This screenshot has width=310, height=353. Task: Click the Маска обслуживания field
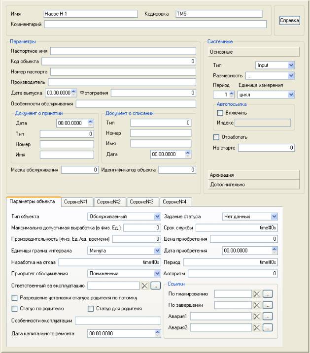click(x=80, y=170)
